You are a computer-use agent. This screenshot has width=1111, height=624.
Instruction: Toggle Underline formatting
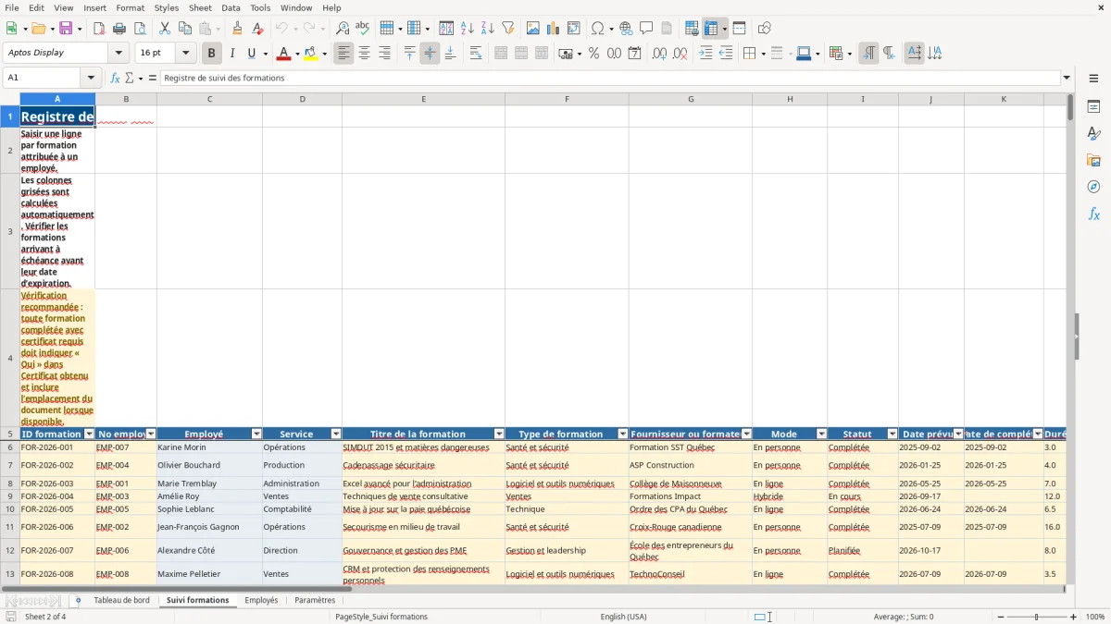tap(251, 54)
